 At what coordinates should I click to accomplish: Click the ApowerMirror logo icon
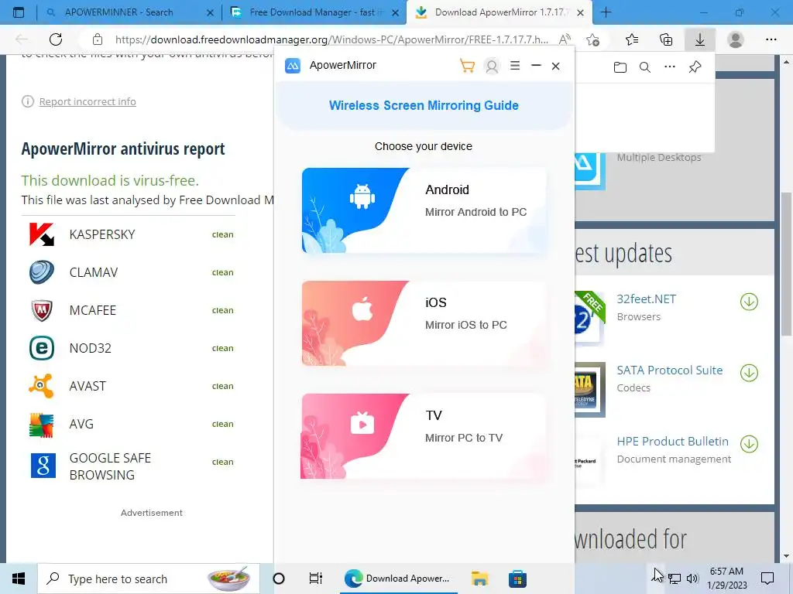point(292,66)
